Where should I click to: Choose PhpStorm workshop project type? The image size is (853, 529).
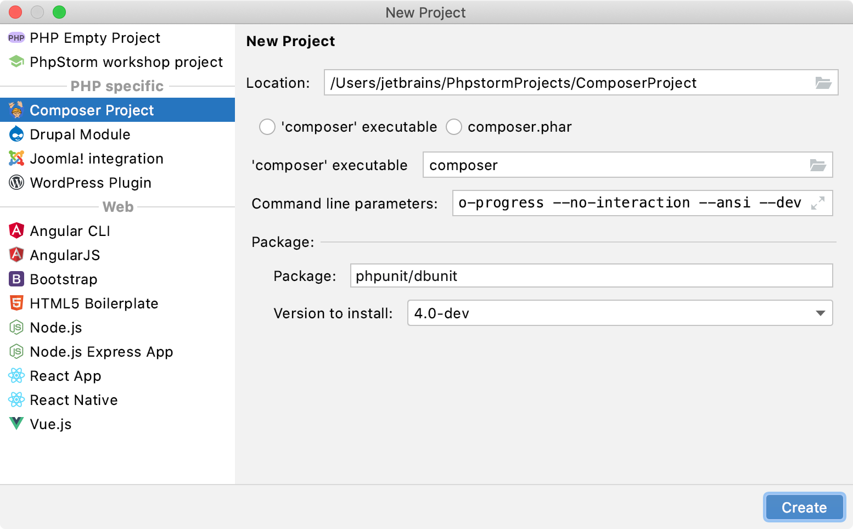tap(117, 62)
